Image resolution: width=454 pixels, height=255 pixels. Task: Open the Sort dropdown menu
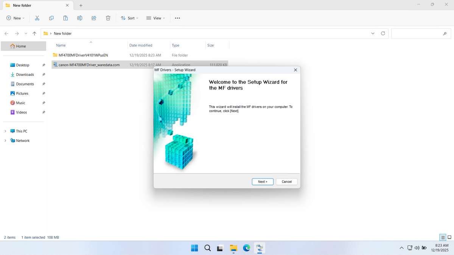[129, 18]
